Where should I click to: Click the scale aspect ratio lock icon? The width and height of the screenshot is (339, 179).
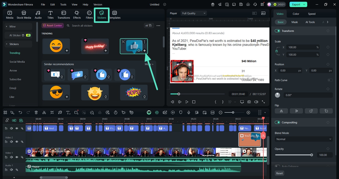(x=276, y=51)
